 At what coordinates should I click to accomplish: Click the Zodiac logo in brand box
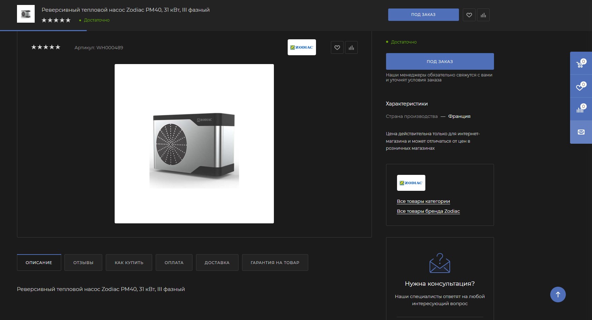click(411, 183)
